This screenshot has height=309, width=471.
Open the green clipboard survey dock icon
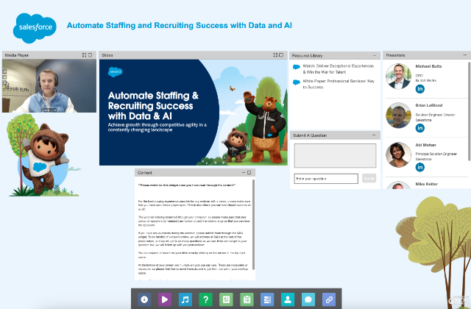pos(247,299)
